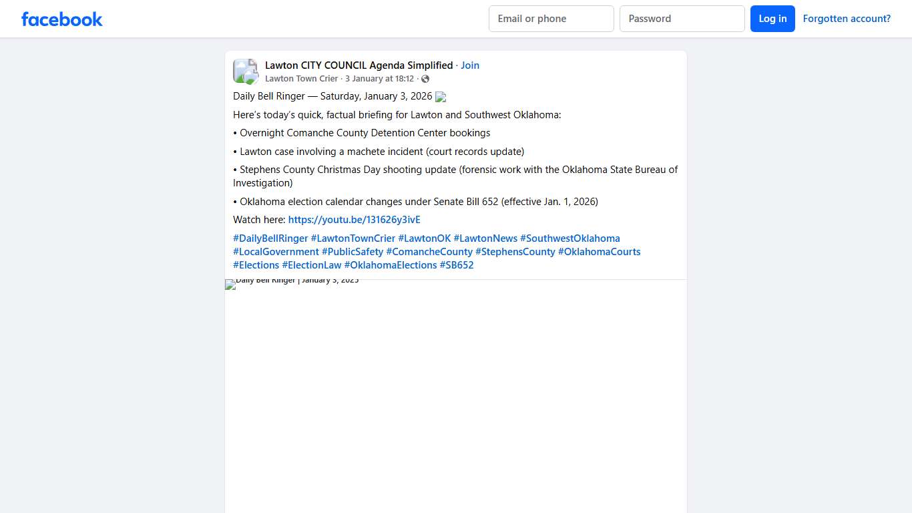Click the Email or phone field
Screen dimensions: 912x513
(x=551, y=19)
